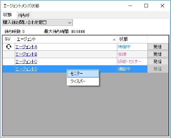
Task: Click the headset icon beside エージェントA
Action: click(x=9, y=47)
